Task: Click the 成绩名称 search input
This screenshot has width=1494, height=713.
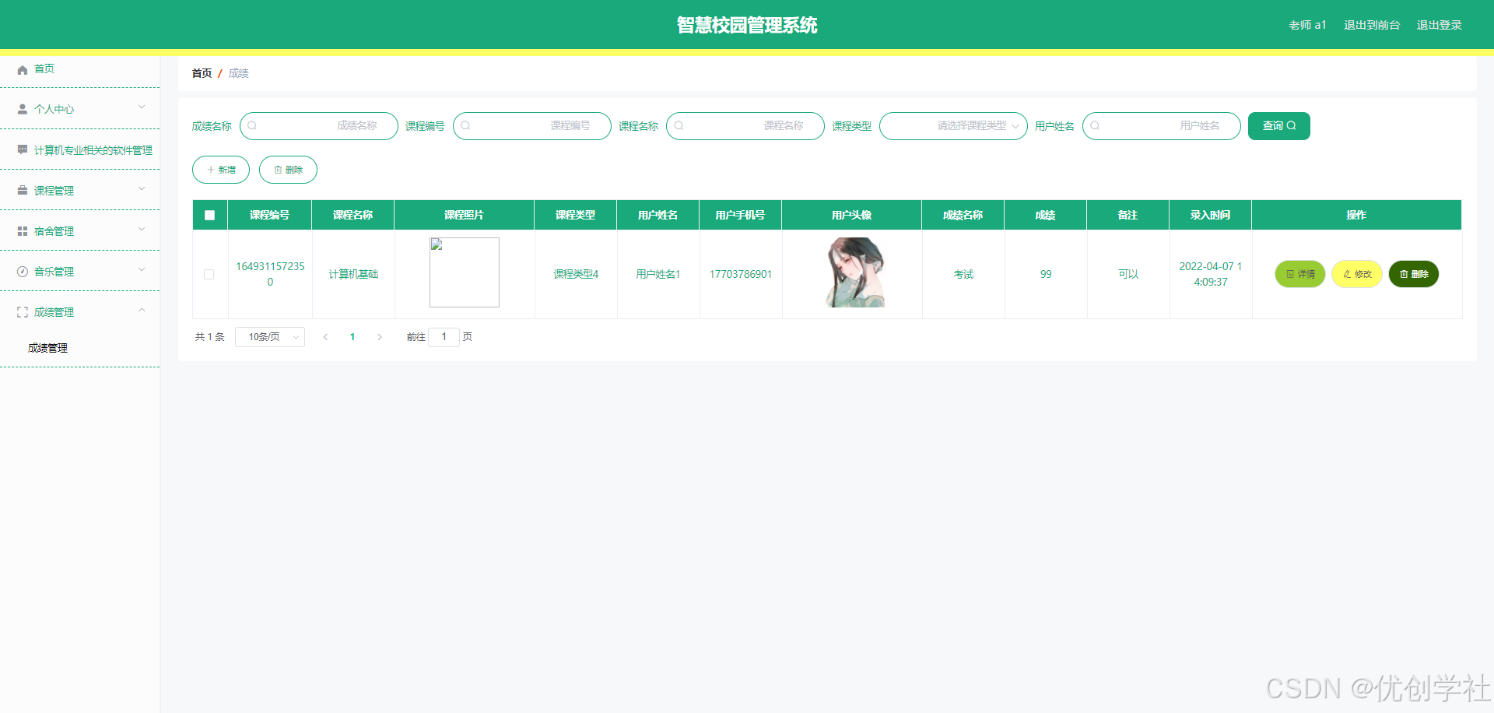Action: pyautogui.click(x=319, y=126)
